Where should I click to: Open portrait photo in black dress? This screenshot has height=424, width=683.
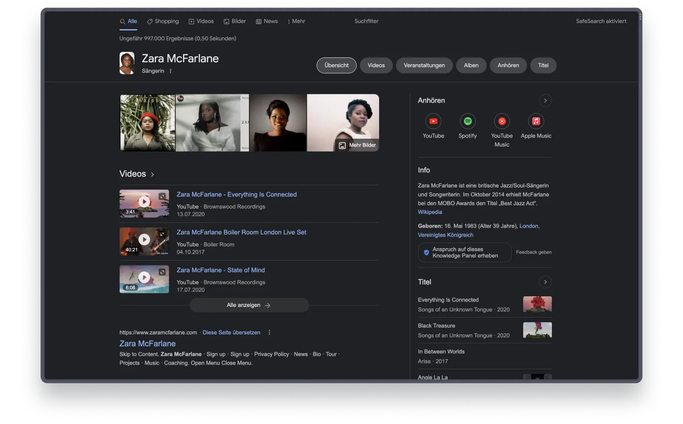[x=278, y=123]
